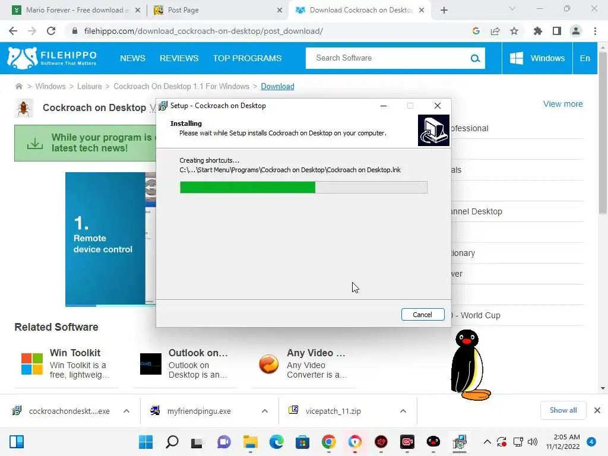Click the Leisure breadcrumb link
Viewport: 608px width, 456px height.
coord(89,87)
